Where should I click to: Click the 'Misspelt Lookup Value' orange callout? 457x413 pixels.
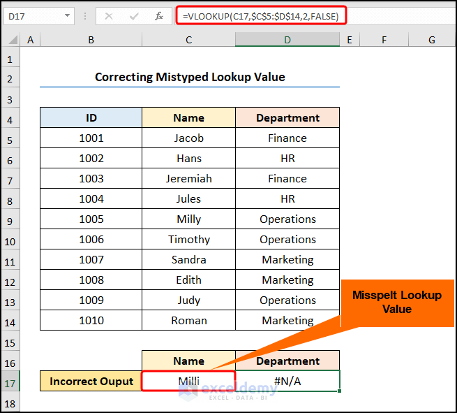click(397, 303)
